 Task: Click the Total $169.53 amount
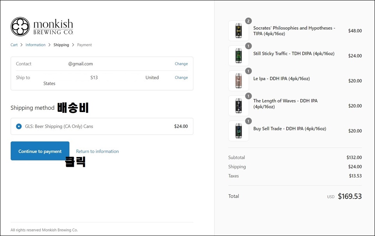350,196
